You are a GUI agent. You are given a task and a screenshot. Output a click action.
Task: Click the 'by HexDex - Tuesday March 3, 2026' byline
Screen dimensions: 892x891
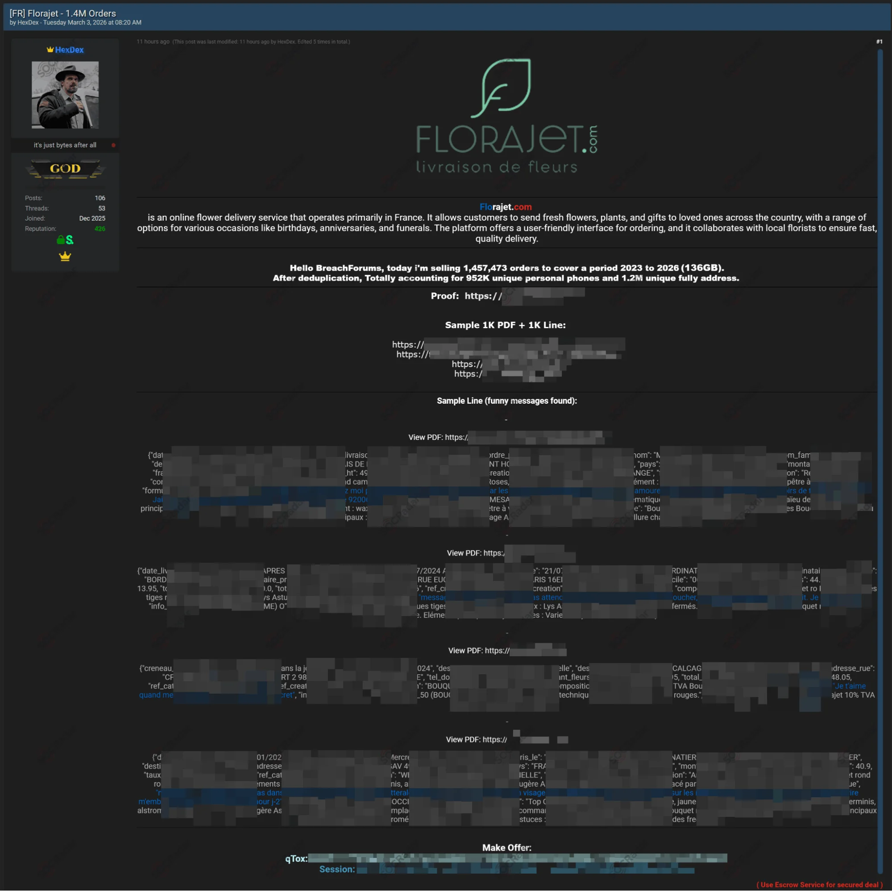click(75, 23)
